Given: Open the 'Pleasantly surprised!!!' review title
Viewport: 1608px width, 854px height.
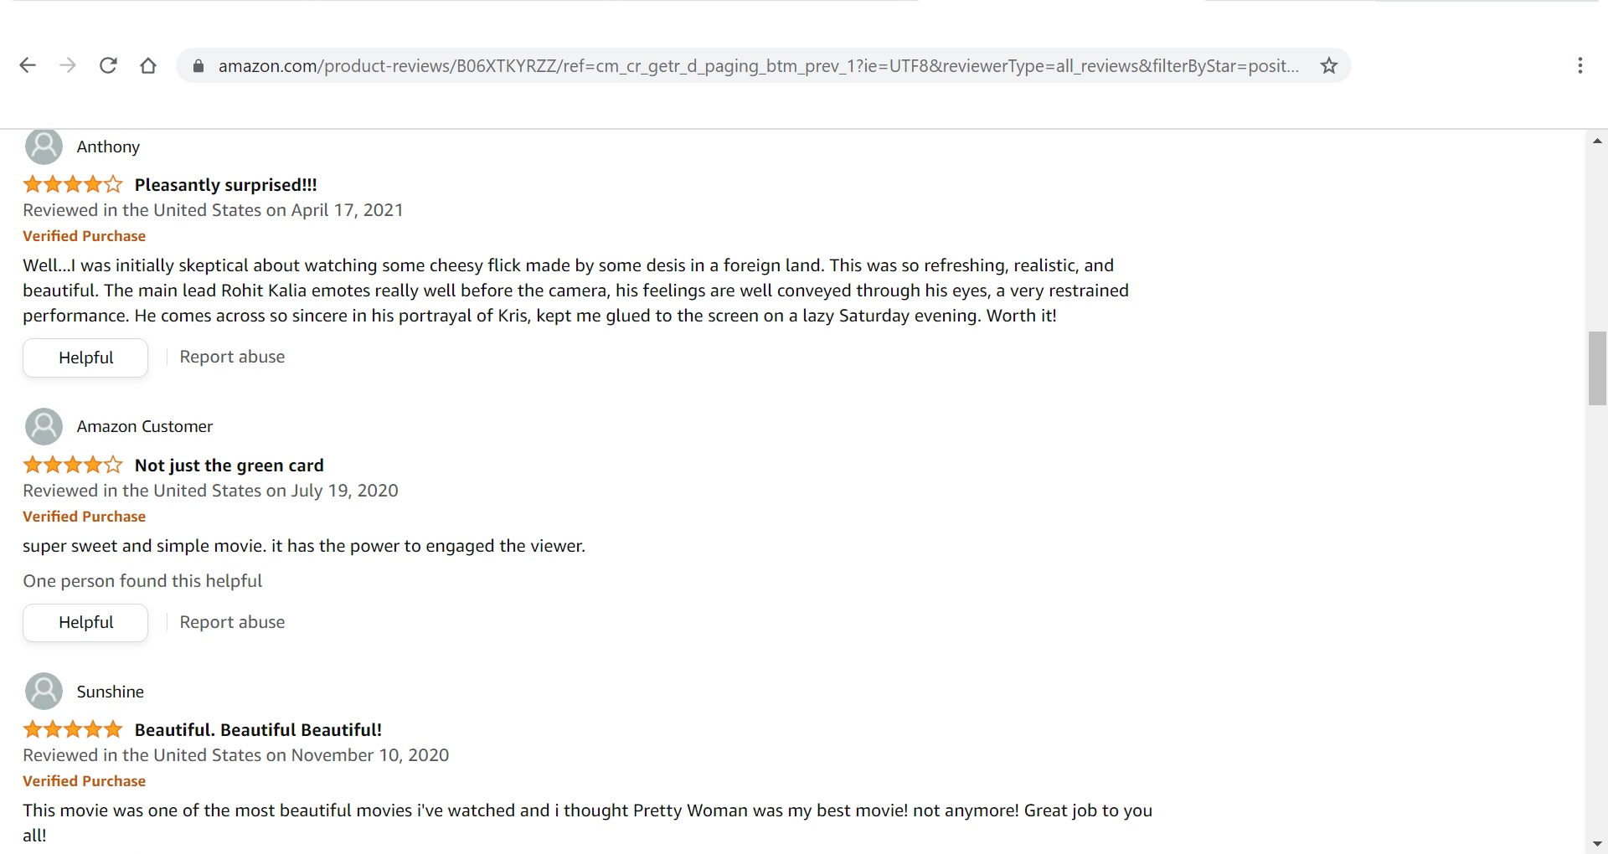Looking at the screenshot, I should [225, 185].
